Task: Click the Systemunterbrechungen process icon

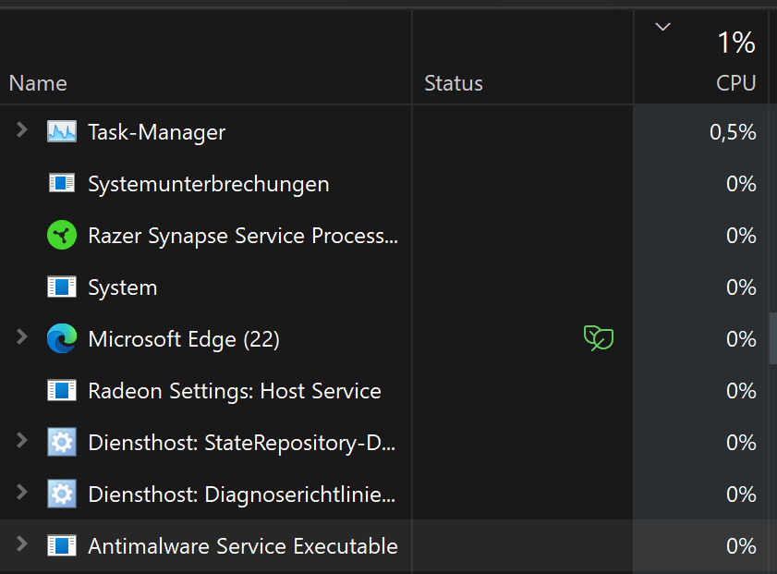Action: point(62,184)
